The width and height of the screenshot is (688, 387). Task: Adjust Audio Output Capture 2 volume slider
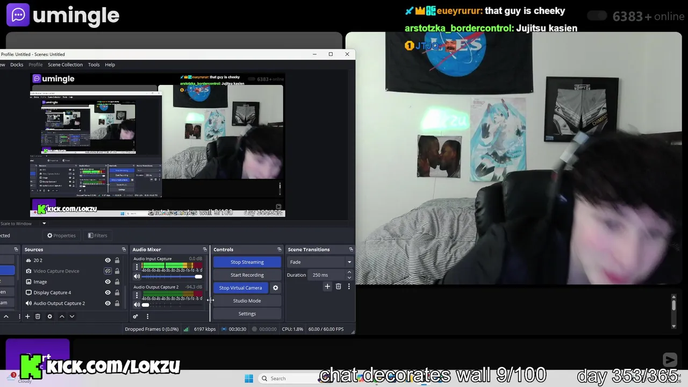(x=172, y=305)
